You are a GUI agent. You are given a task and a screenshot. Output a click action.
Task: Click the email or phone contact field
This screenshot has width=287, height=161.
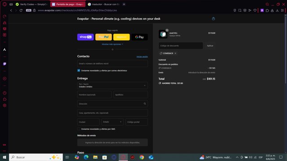pyautogui.click(x=113, y=64)
